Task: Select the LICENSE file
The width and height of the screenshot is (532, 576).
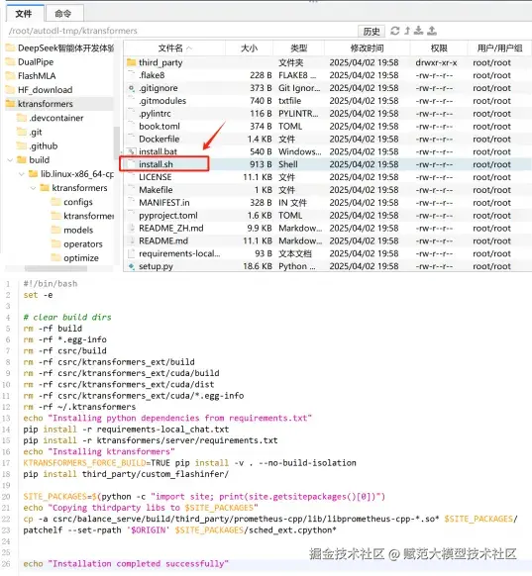Action: [155, 177]
